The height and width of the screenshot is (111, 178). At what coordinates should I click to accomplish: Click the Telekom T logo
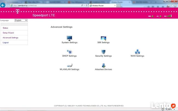point(18,11)
